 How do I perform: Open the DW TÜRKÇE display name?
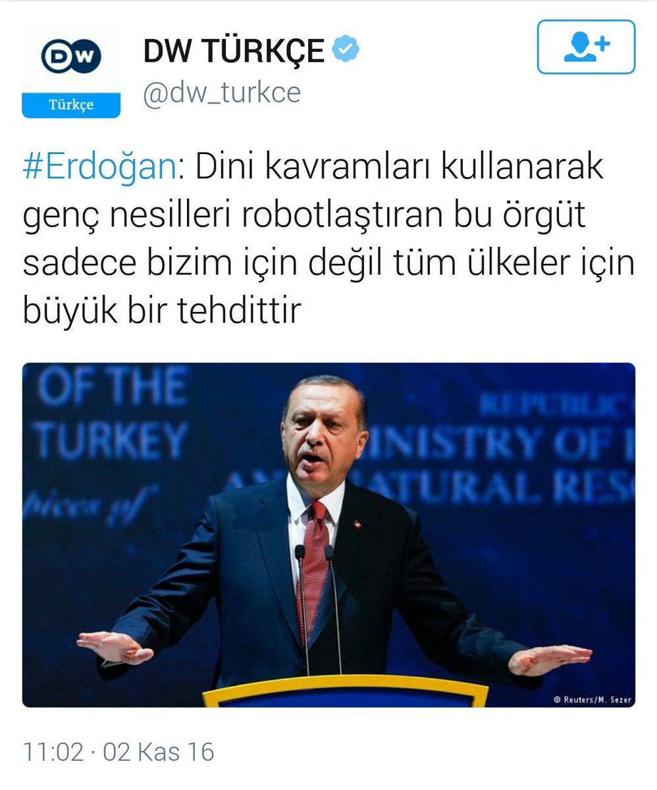[x=234, y=51]
